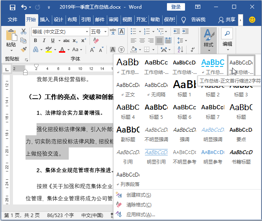
Task: Toggle justify alignment
Action: click(x=159, y=41)
